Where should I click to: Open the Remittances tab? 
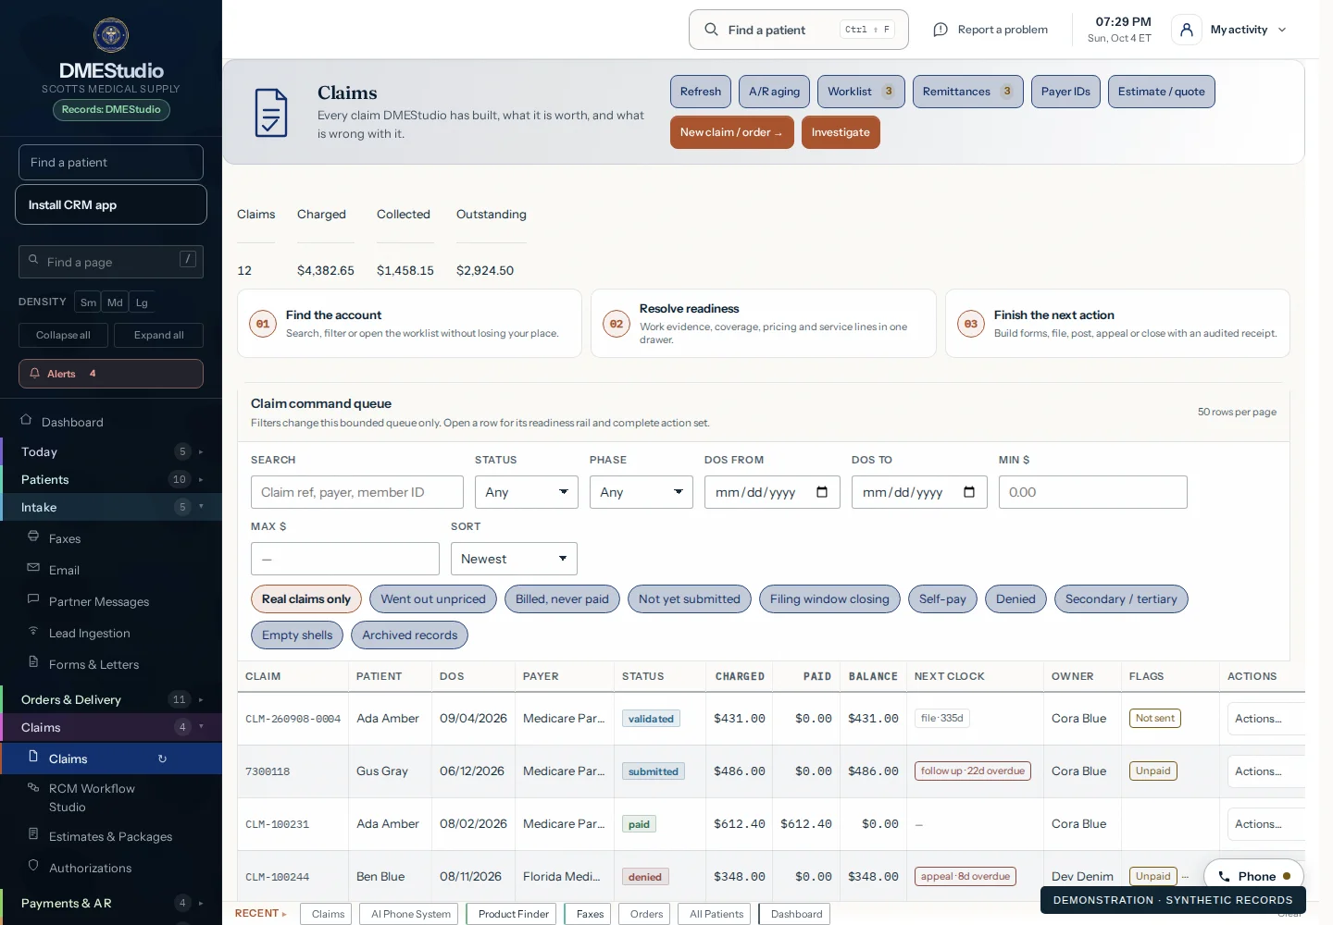968,92
